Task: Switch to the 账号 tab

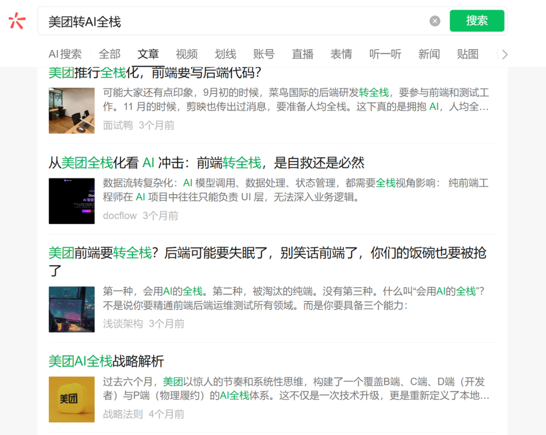Action: (264, 54)
